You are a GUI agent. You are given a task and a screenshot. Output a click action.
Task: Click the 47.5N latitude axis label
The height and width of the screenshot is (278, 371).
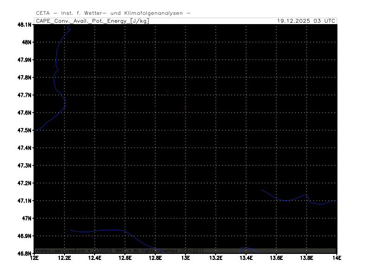24,130
